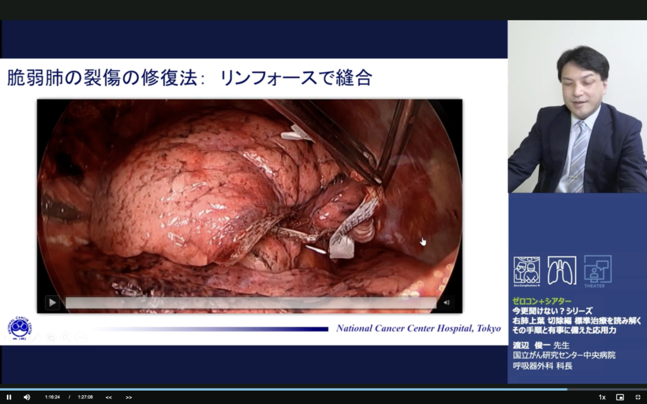Click the total duration 1:27:08 label
Viewport: 647px width, 404px height.
tap(85, 397)
